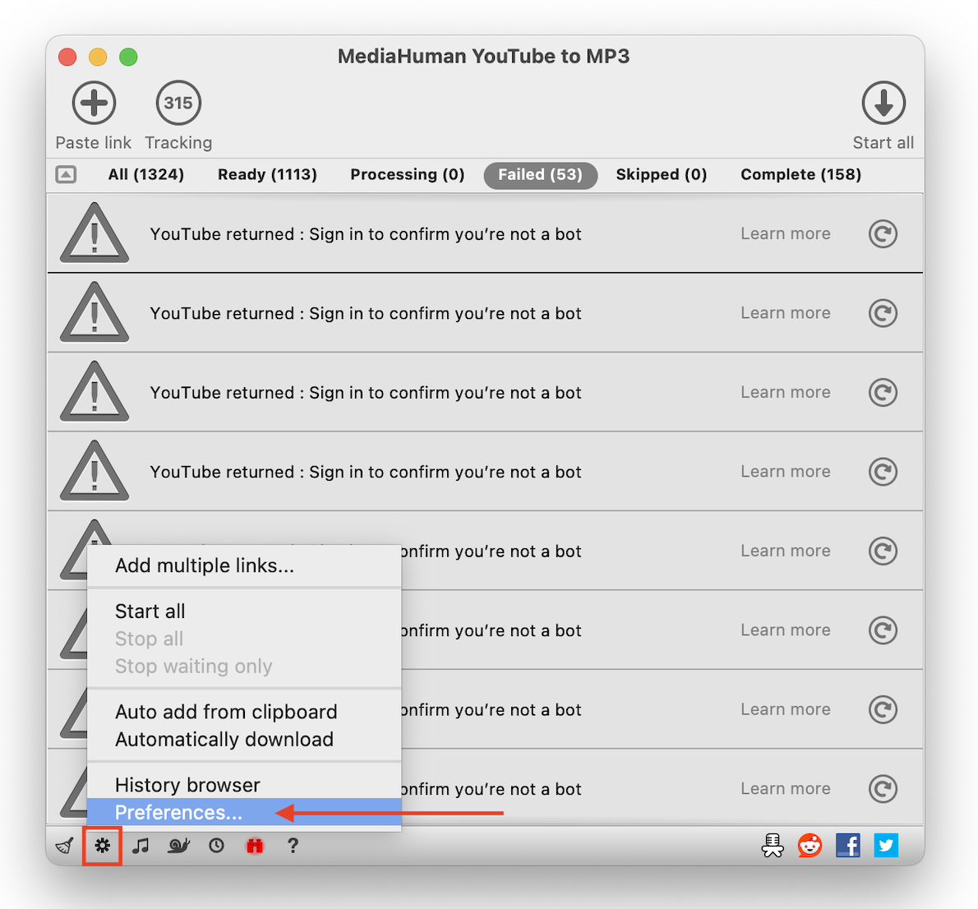Show the Complete (158) tab
This screenshot has width=978, height=909.
(800, 175)
